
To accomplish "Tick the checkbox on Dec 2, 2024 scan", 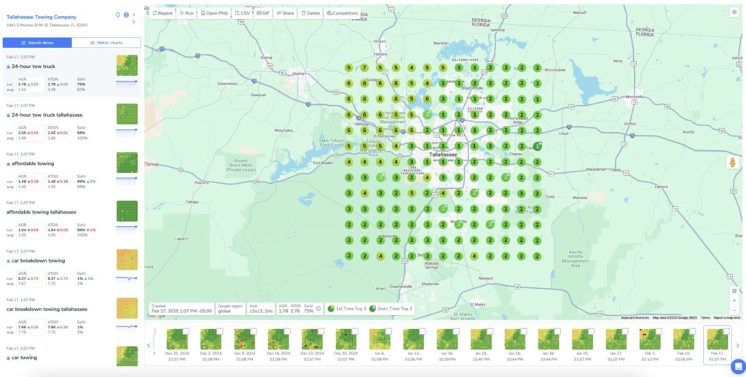I will pos(220,331).
